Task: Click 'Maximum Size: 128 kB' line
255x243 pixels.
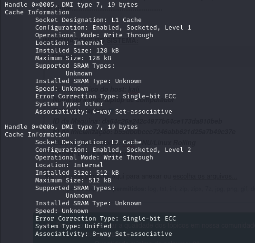Action: [73, 58]
